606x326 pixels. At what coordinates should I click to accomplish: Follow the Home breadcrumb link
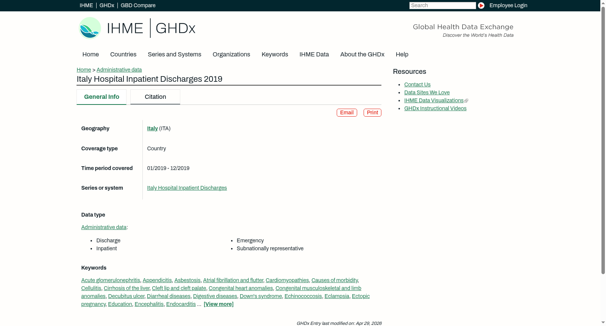(x=84, y=70)
